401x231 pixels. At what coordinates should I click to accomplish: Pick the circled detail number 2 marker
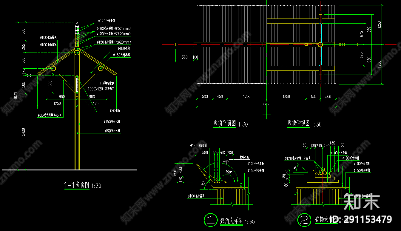pos(305,220)
